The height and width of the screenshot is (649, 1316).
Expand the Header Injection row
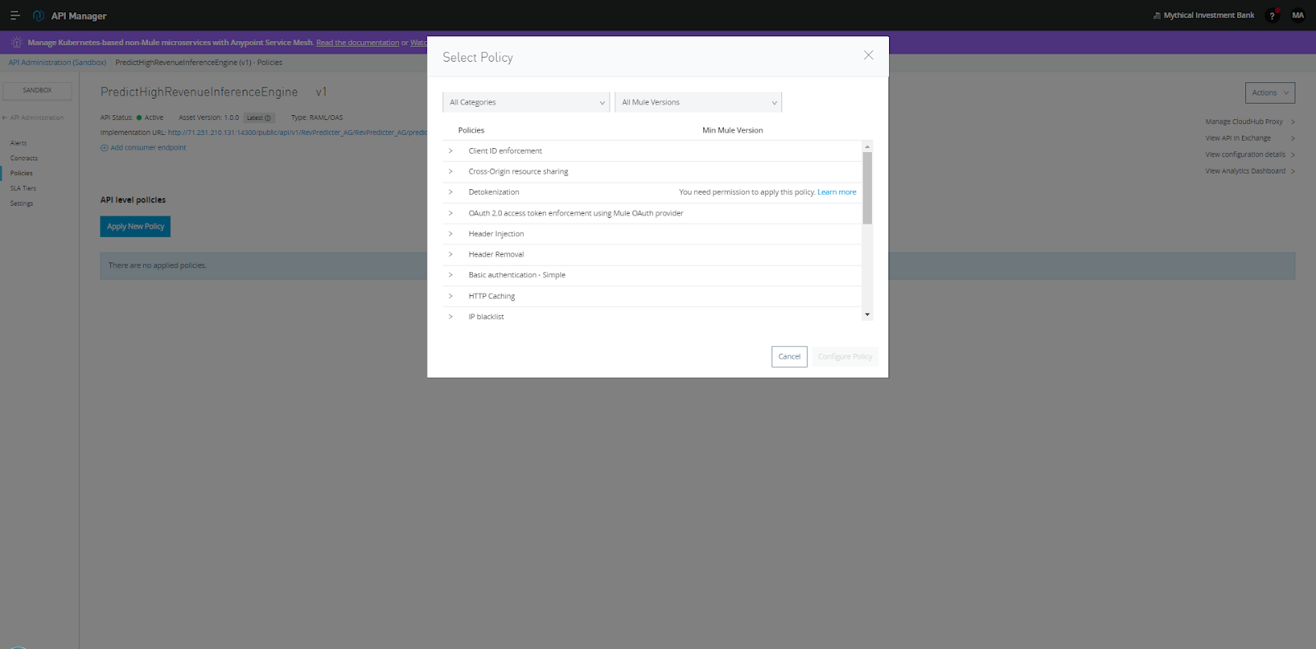pyautogui.click(x=451, y=234)
